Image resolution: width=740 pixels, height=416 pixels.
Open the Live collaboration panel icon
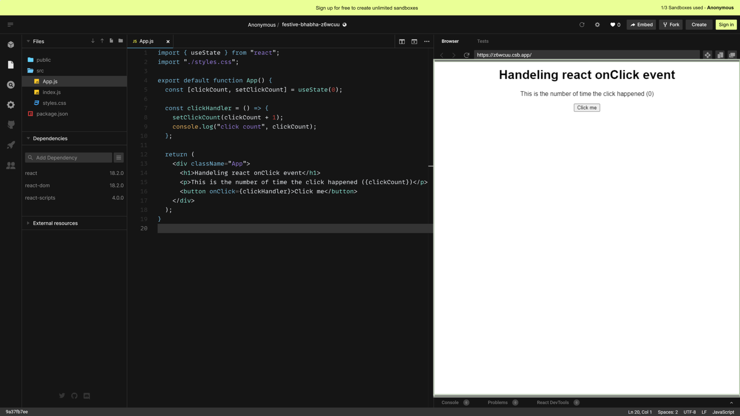[10, 165]
